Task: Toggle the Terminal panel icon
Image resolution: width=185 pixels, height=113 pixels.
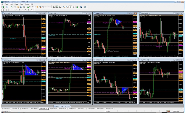Action: (21, 7)
